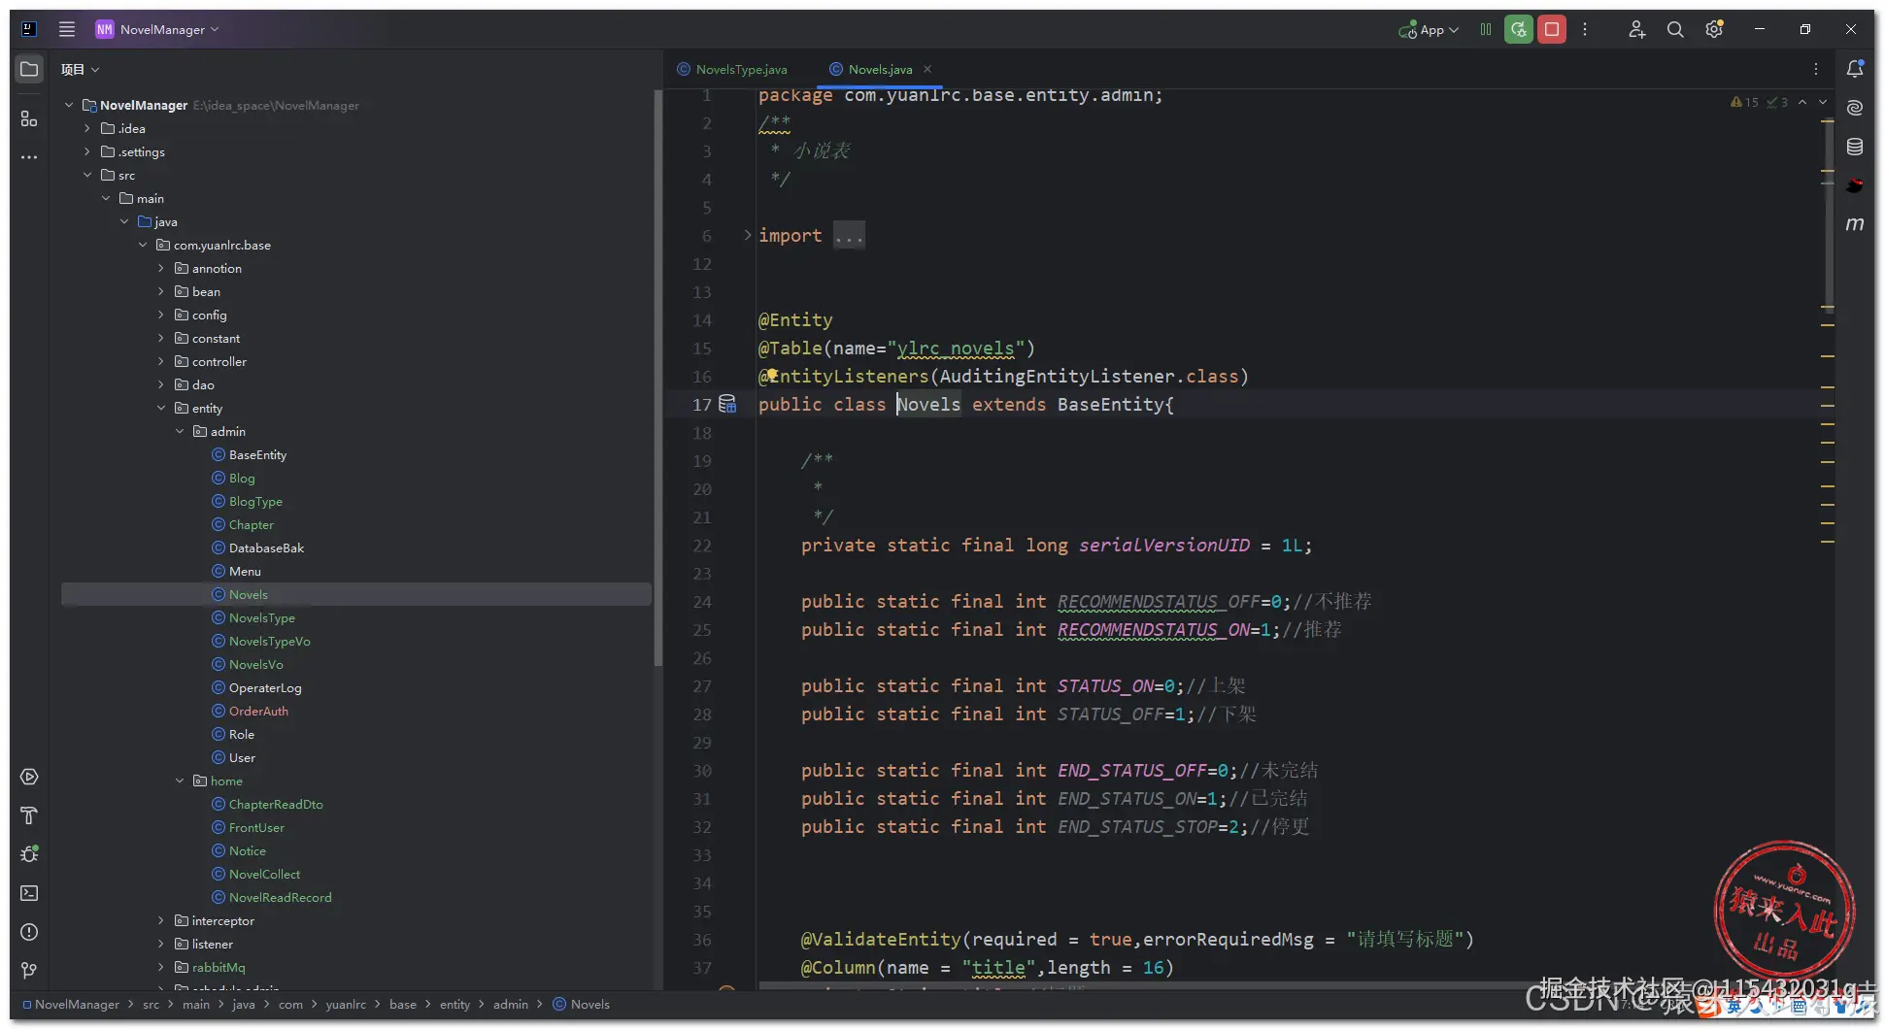This screenshot has width=1885, height=1030.
Task: Collapse the home package
Action: pyautogui.click(x=180, y=781)
